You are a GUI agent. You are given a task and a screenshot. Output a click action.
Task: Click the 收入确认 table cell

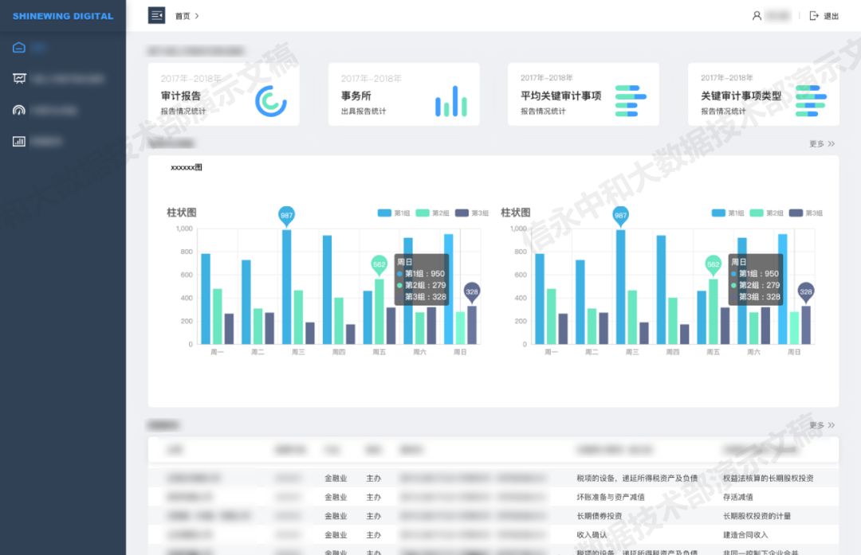tap(592, 535)
